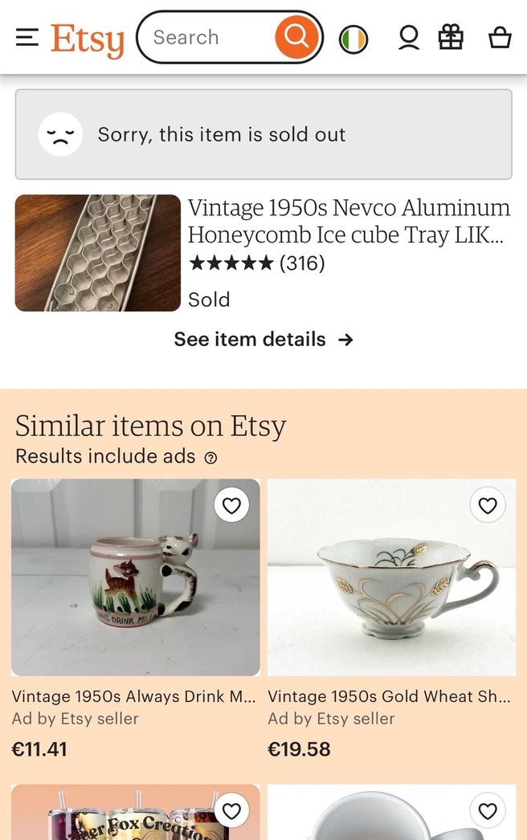Screen dimensions: 527x840
Task: Open the deer mug product image
Action: [135, 577]
